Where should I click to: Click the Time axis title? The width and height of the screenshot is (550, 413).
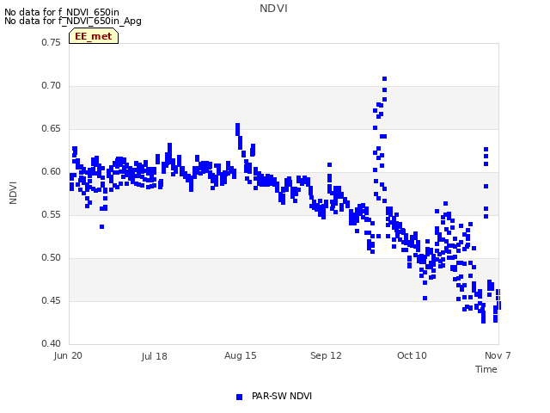486,369
